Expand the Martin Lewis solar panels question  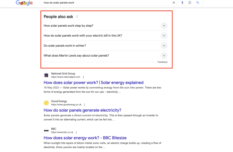106,56
